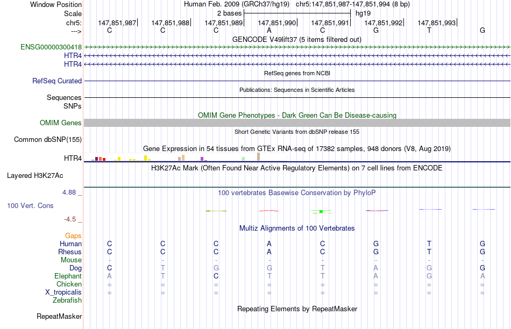511x329 pixels.
Task: Click the X_tropicalis species label
Action: point(63,292)
